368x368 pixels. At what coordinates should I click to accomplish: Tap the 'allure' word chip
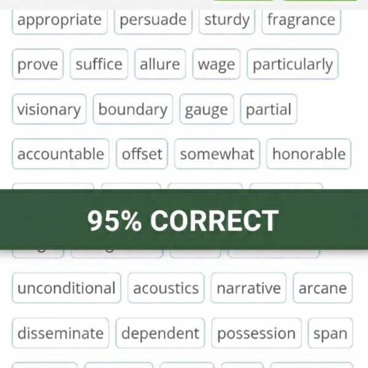click(x=160, y=64)
